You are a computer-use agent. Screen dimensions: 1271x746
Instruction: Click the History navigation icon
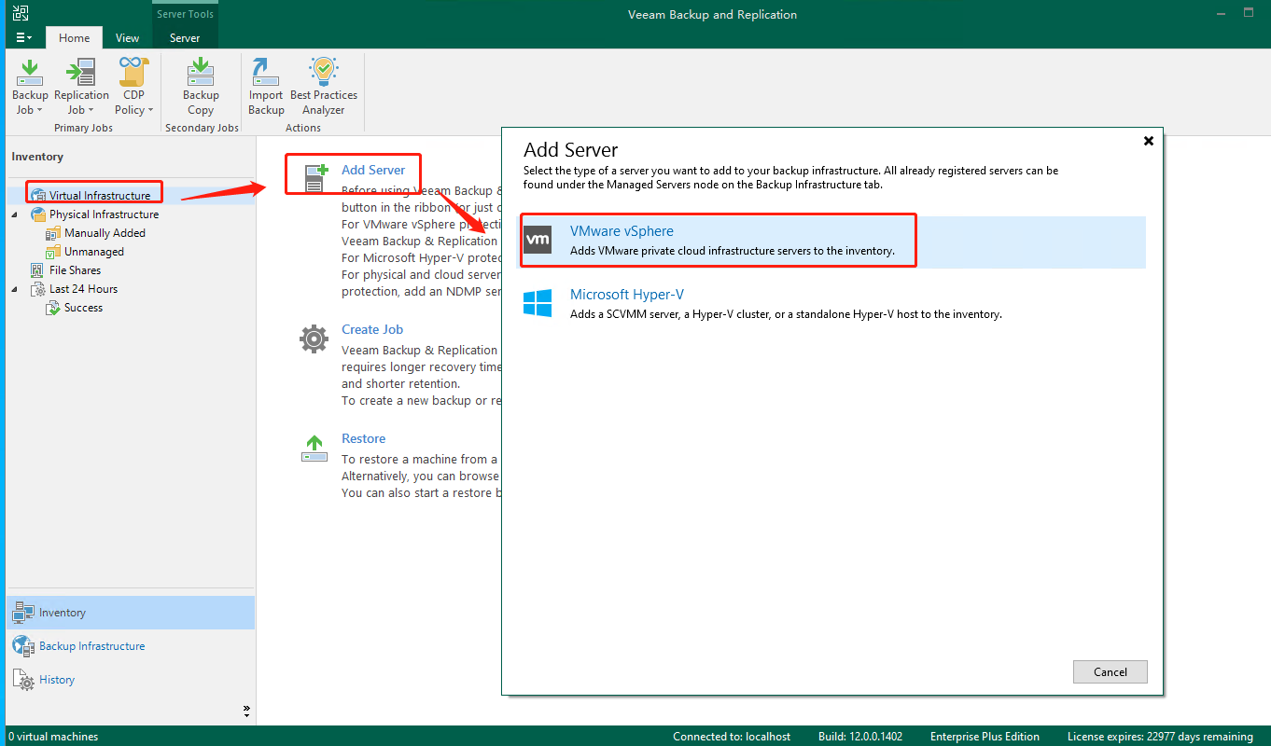[x=23, y=680]
